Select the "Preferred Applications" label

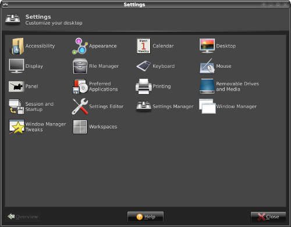click(x=104, y=86)
